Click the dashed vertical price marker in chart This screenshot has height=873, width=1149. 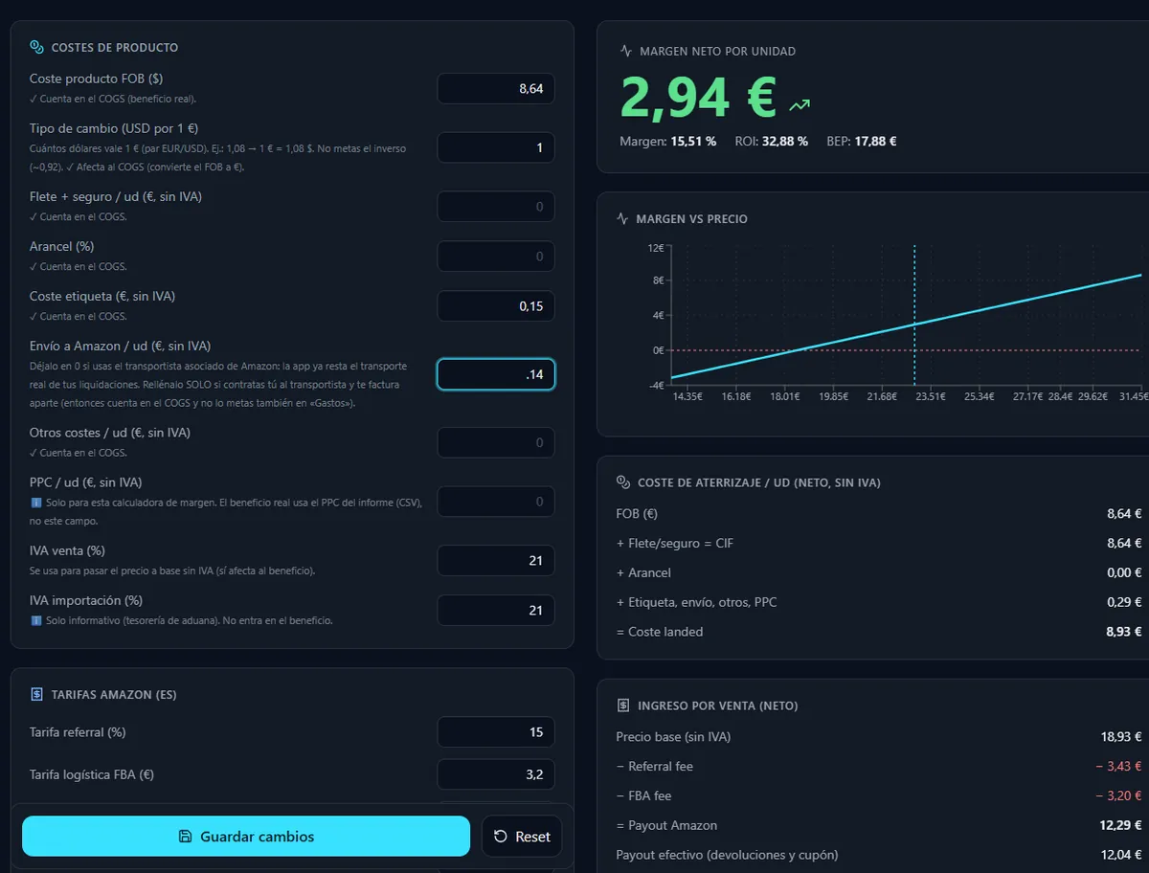[x=914, y=316]
